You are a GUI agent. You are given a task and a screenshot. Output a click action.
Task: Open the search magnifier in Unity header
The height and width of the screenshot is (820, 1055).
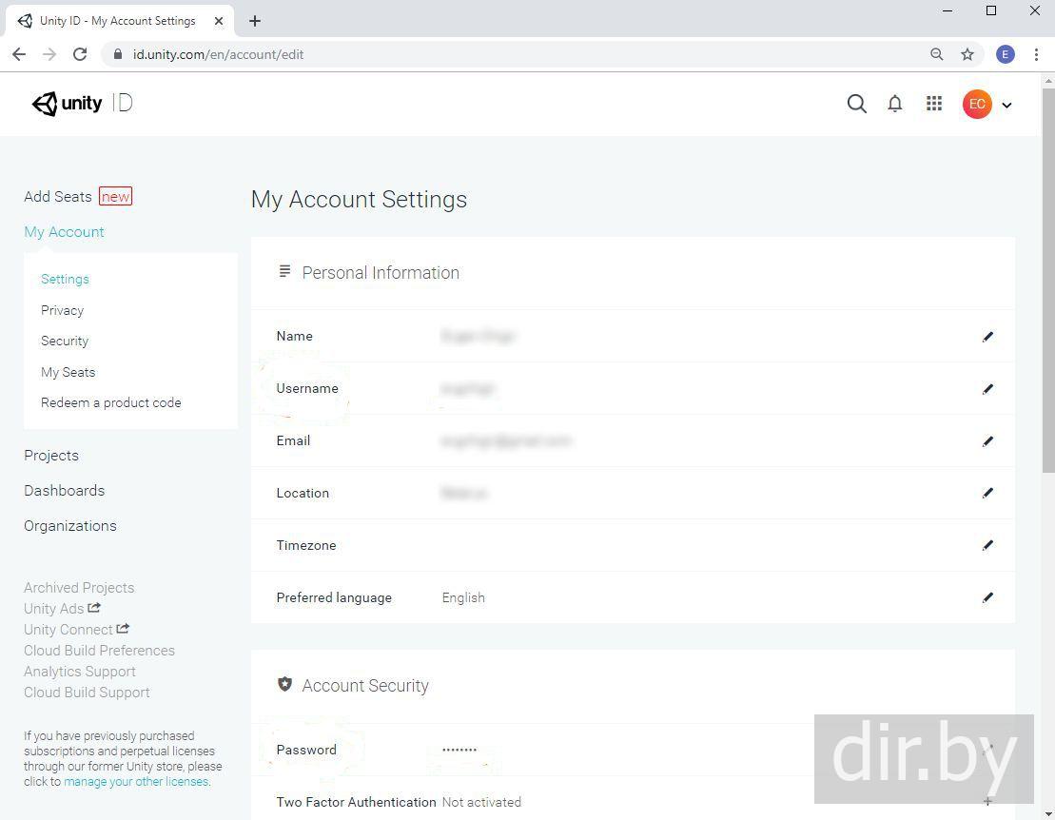click(x=856, y=104)
